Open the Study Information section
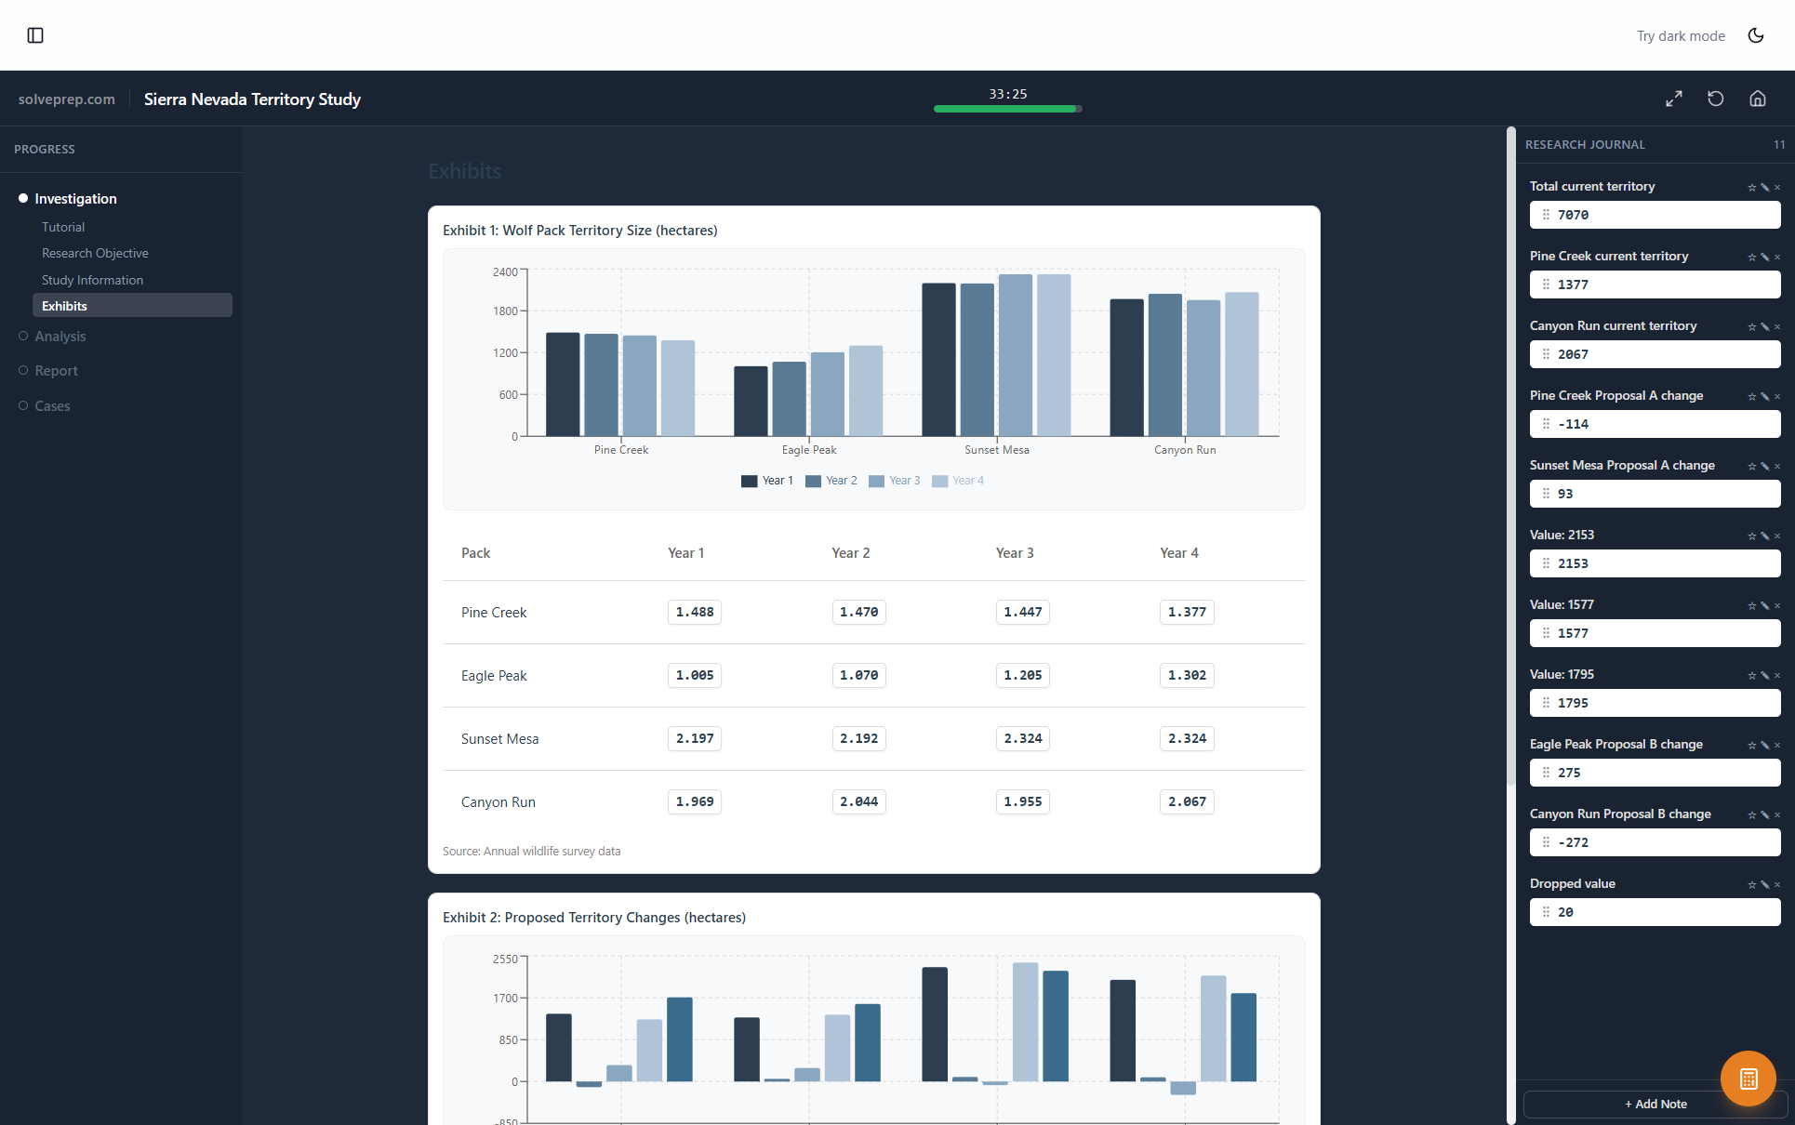Screen dimensions: 1795x1125 (x=92, y=280)
